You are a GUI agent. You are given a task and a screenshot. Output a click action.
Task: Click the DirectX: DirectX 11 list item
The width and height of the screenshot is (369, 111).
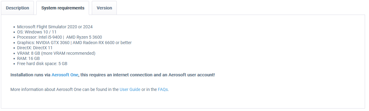coord(35,48)
